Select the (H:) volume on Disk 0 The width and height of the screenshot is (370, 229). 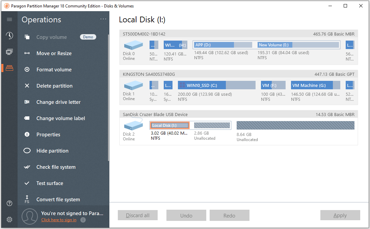175,45
